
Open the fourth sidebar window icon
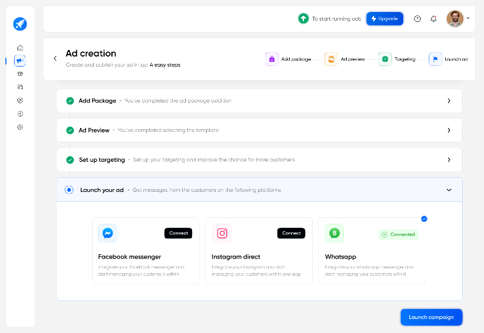click(20, 87)
